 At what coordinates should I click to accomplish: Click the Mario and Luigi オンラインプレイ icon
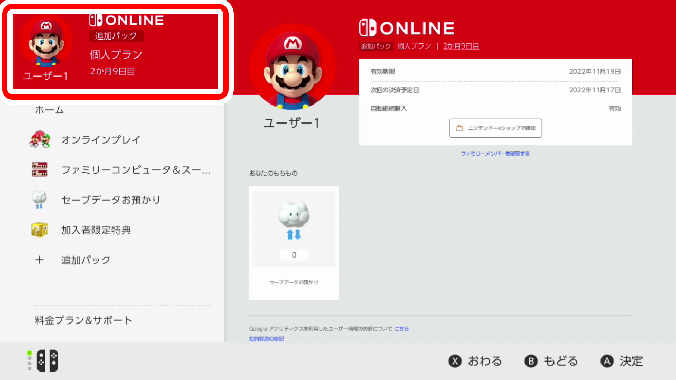click(40, 140)
